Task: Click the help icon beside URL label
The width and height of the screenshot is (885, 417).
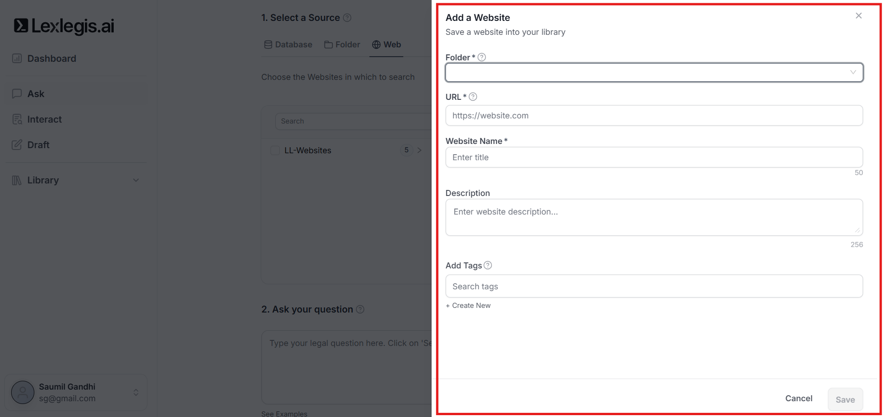Action: [473, 97]
